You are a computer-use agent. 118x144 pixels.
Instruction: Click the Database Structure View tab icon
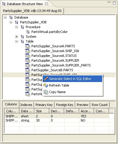[4, 4]
